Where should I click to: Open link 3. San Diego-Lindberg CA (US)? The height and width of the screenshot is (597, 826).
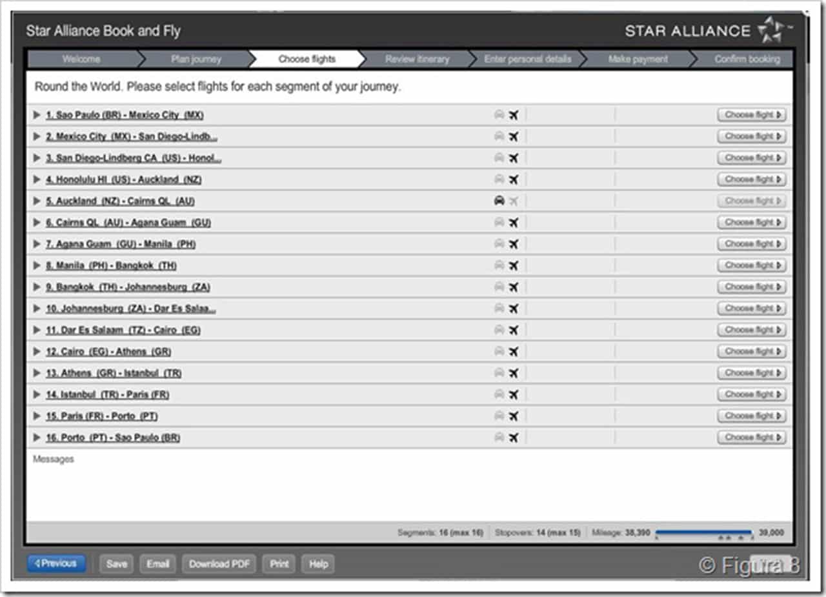coord(134,158)
